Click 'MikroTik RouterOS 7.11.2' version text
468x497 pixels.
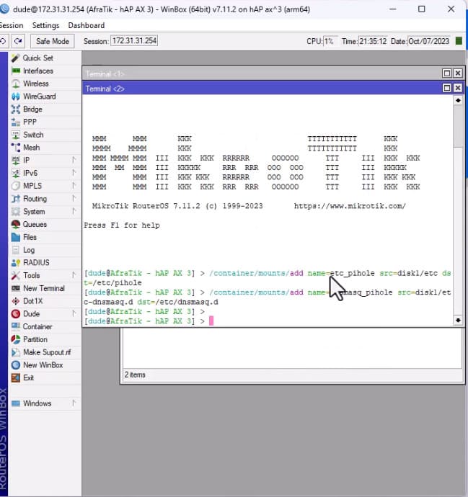pyautogui.click(x=146, y=206)
